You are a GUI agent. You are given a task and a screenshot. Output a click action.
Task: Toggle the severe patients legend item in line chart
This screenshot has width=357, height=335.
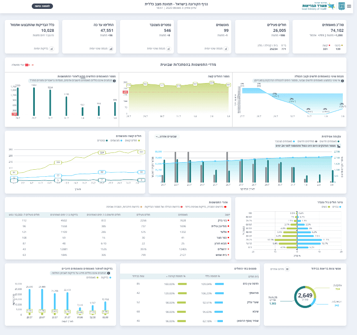132,141
